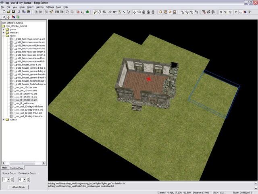
Task: Click the Paste clipboard icon
Action: click(29, 12)
